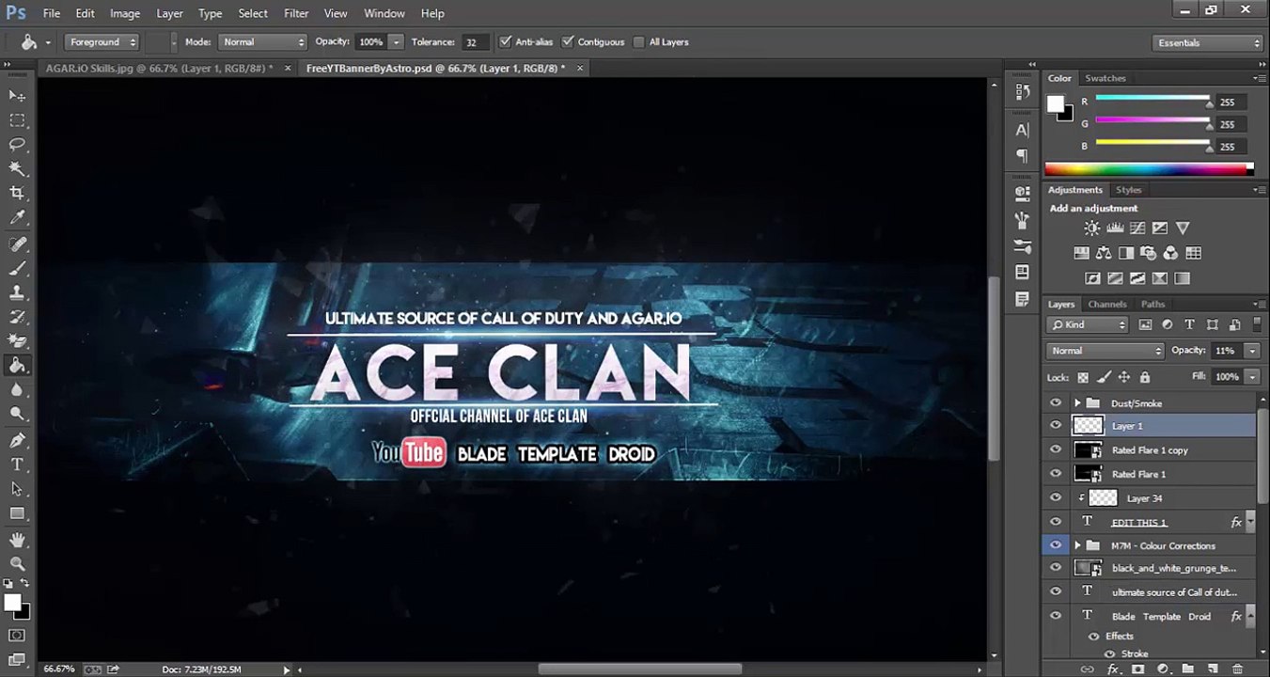
Task: Select the Hand tool
Action: coord(17,540)
